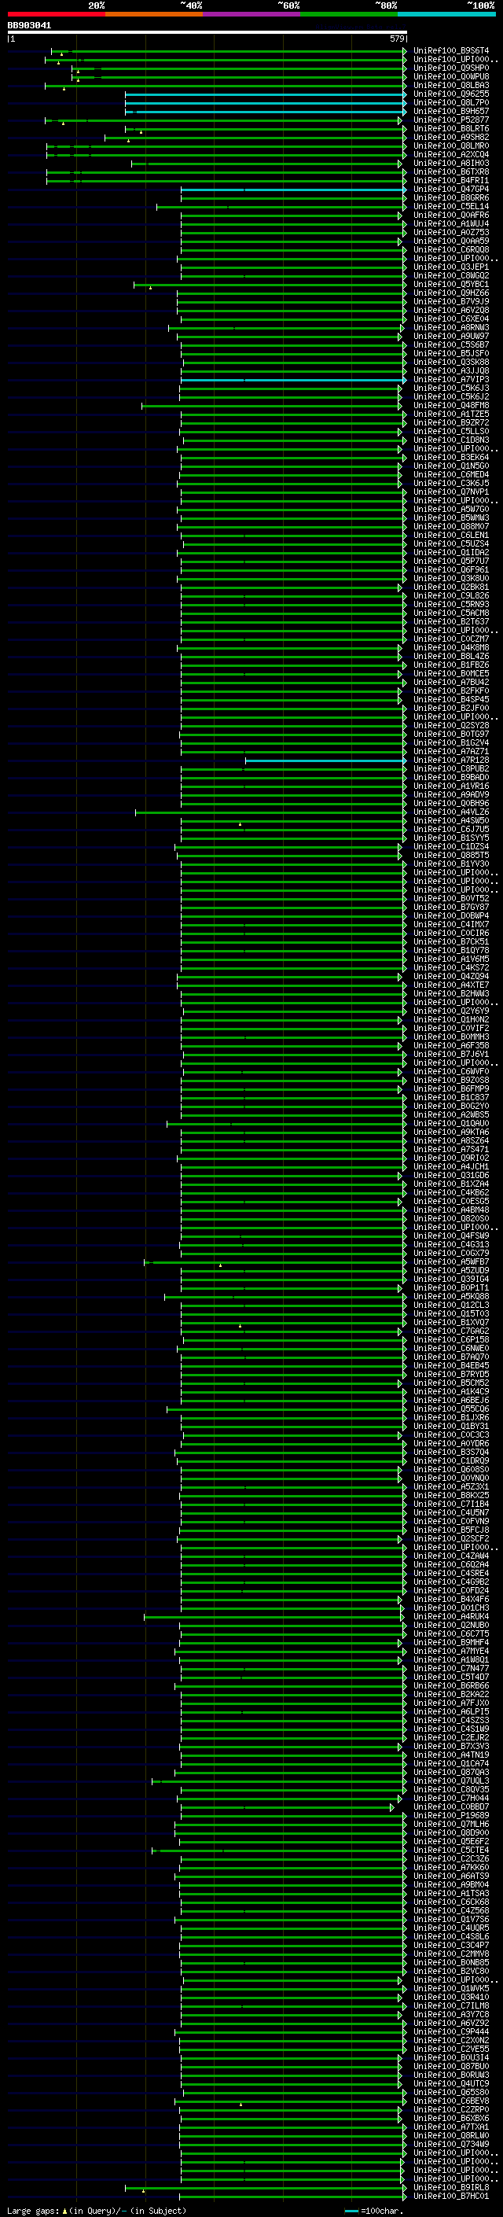Select hit UniRef100_Q1H0N2
Viewport: 503px width, 2217px height.
[x=450, y=1019]
